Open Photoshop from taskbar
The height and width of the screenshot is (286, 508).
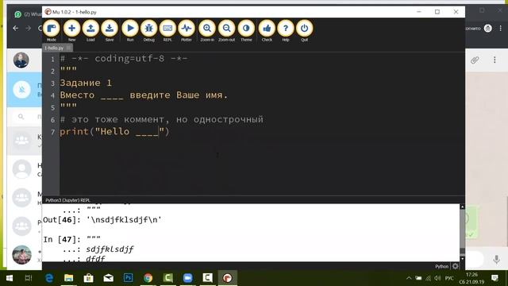coord(129,278)
